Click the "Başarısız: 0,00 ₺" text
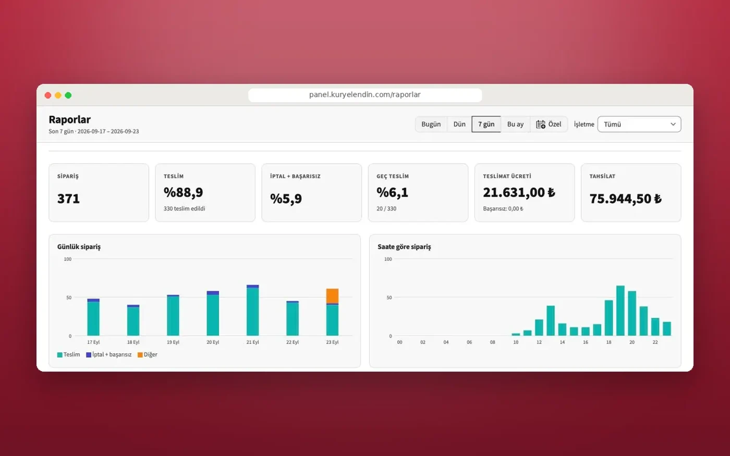Image resolution: width=730 pixels, height=456 pixels. pyautogui.click(x=503, y=208)
